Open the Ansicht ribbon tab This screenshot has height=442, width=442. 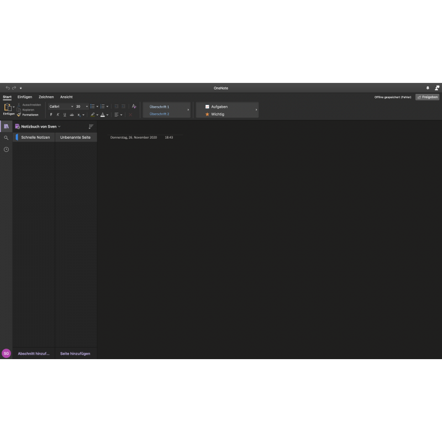pyautogui.click(x=66, y=97)
